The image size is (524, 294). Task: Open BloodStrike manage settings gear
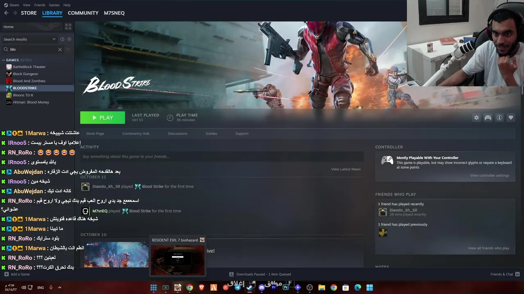[x=477, y=118]
